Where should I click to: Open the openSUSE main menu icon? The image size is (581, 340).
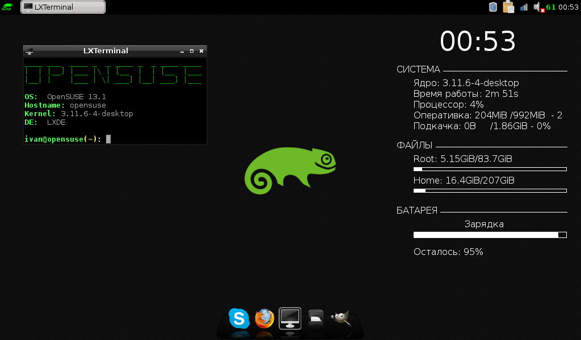click(7, 7)
